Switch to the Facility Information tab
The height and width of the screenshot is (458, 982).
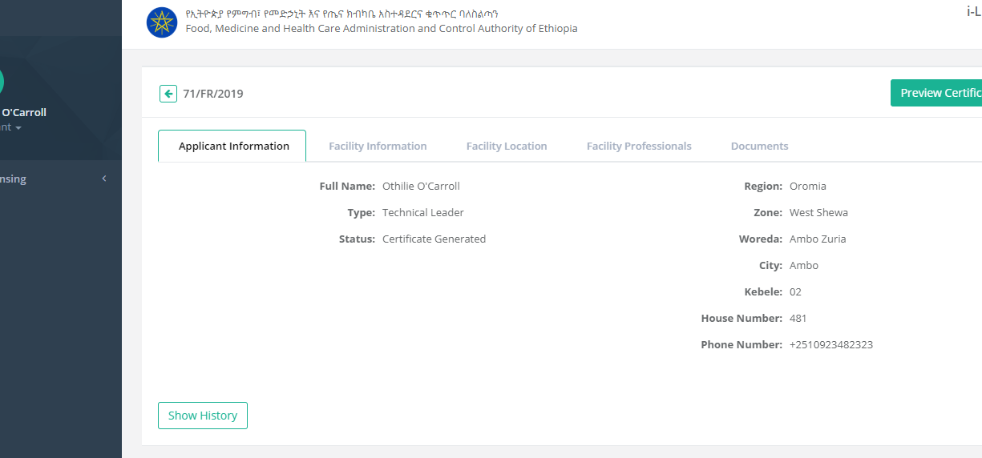(378, 146)
